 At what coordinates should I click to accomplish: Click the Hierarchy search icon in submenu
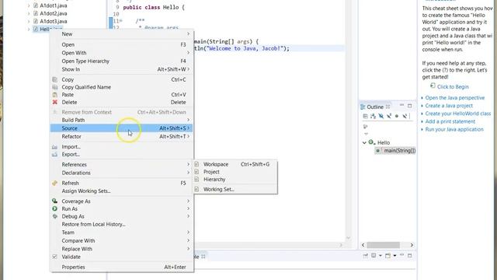click(x=196, y=180)
